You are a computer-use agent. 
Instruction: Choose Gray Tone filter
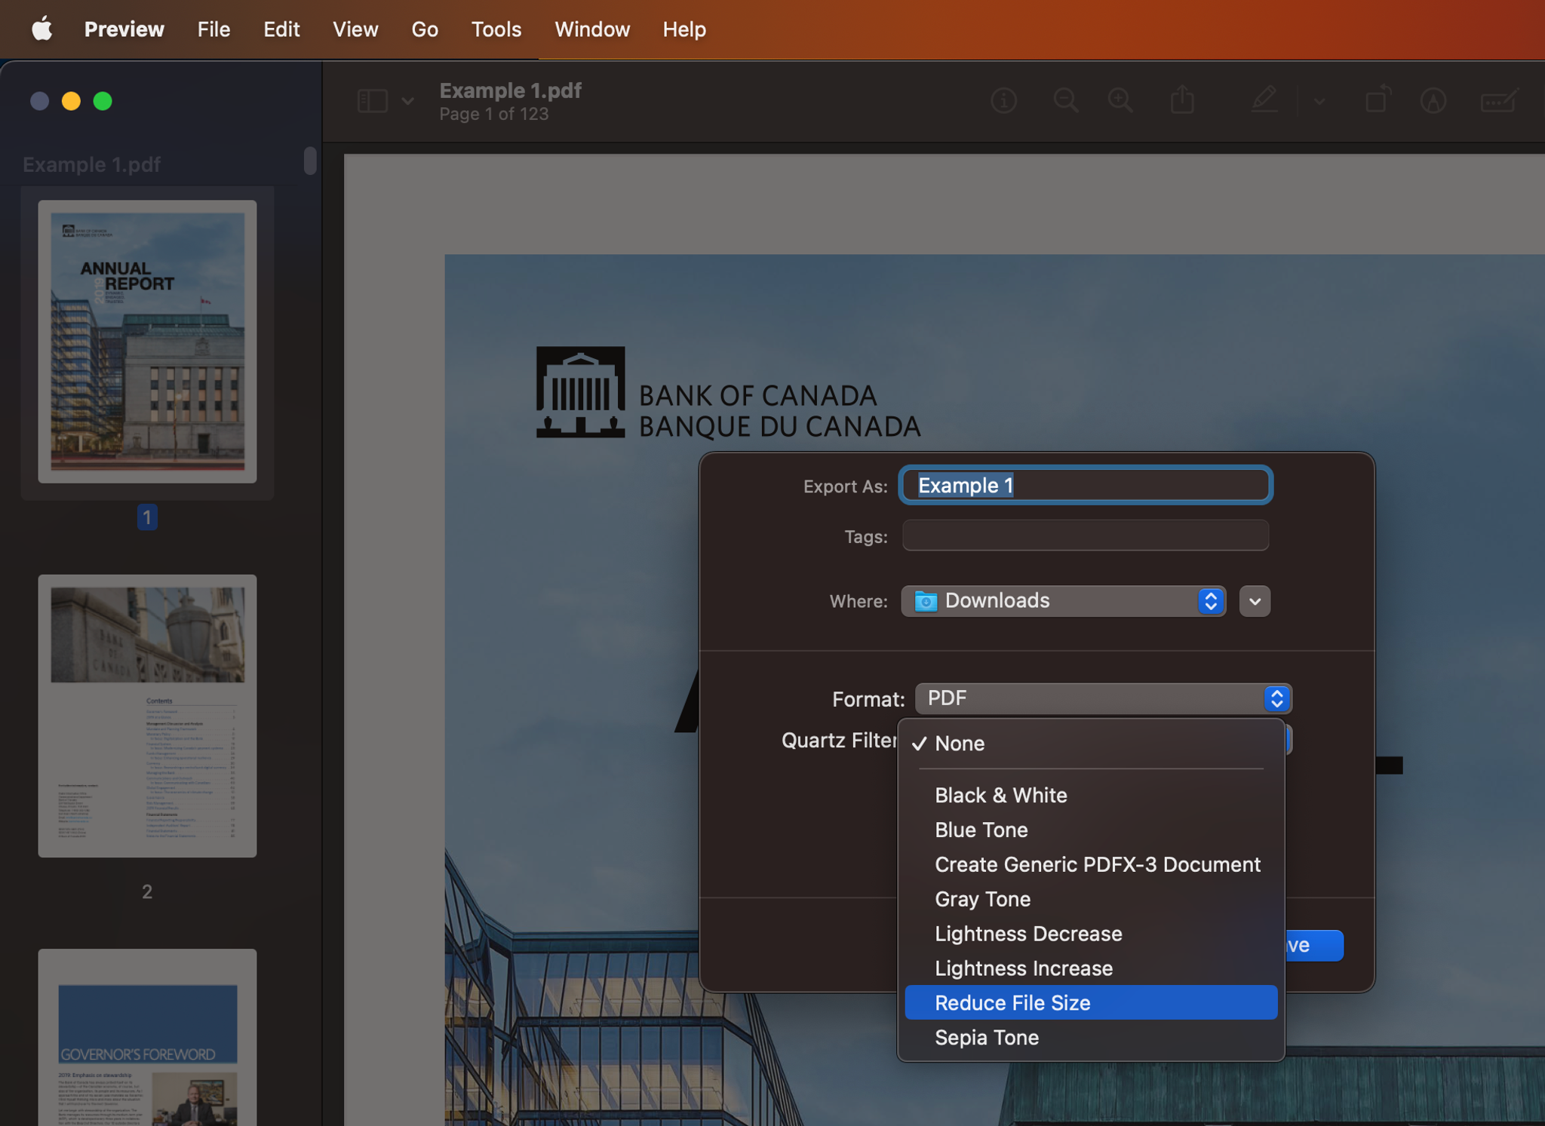[x=1091, y=899]
